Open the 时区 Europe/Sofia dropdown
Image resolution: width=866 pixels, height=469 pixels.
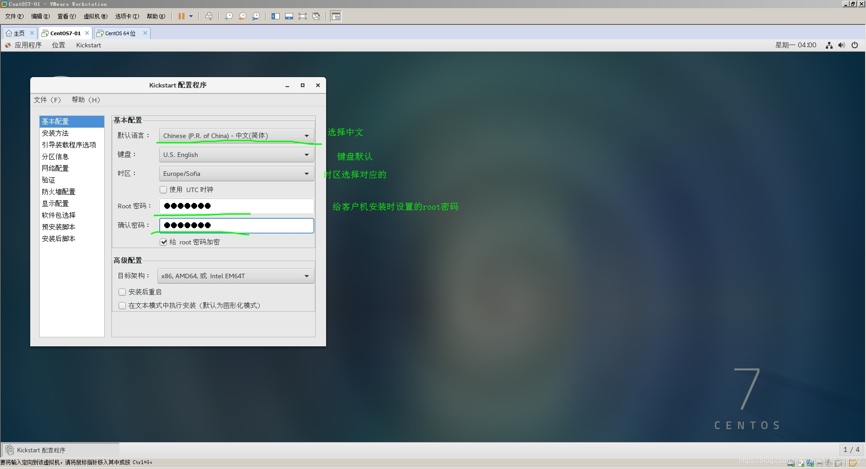pos(236,174)
